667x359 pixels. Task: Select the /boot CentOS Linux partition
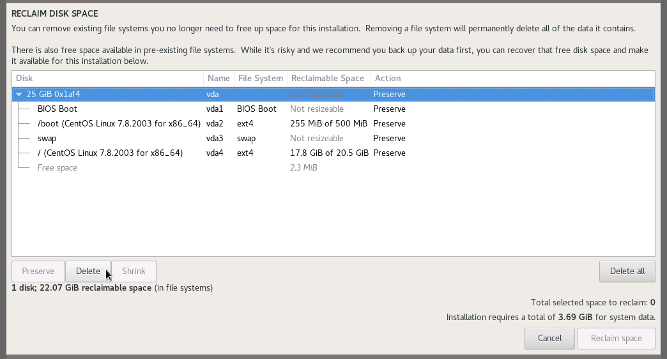pos(119,124)
